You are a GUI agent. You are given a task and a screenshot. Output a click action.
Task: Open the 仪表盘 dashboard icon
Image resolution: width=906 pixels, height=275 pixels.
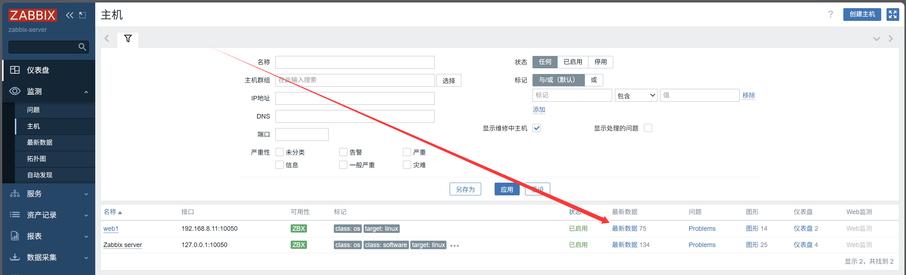click(15, 70)
